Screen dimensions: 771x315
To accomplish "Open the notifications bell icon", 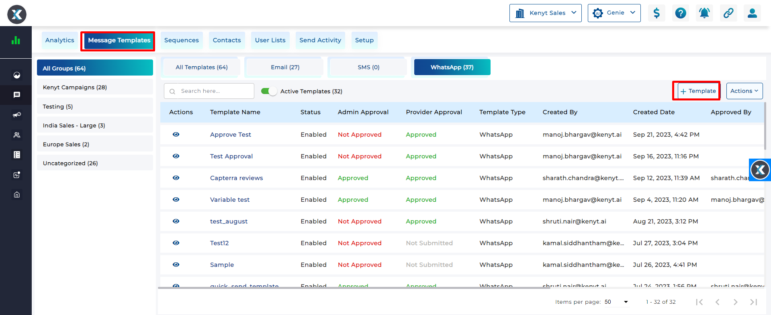I will [x=704, y=13].
